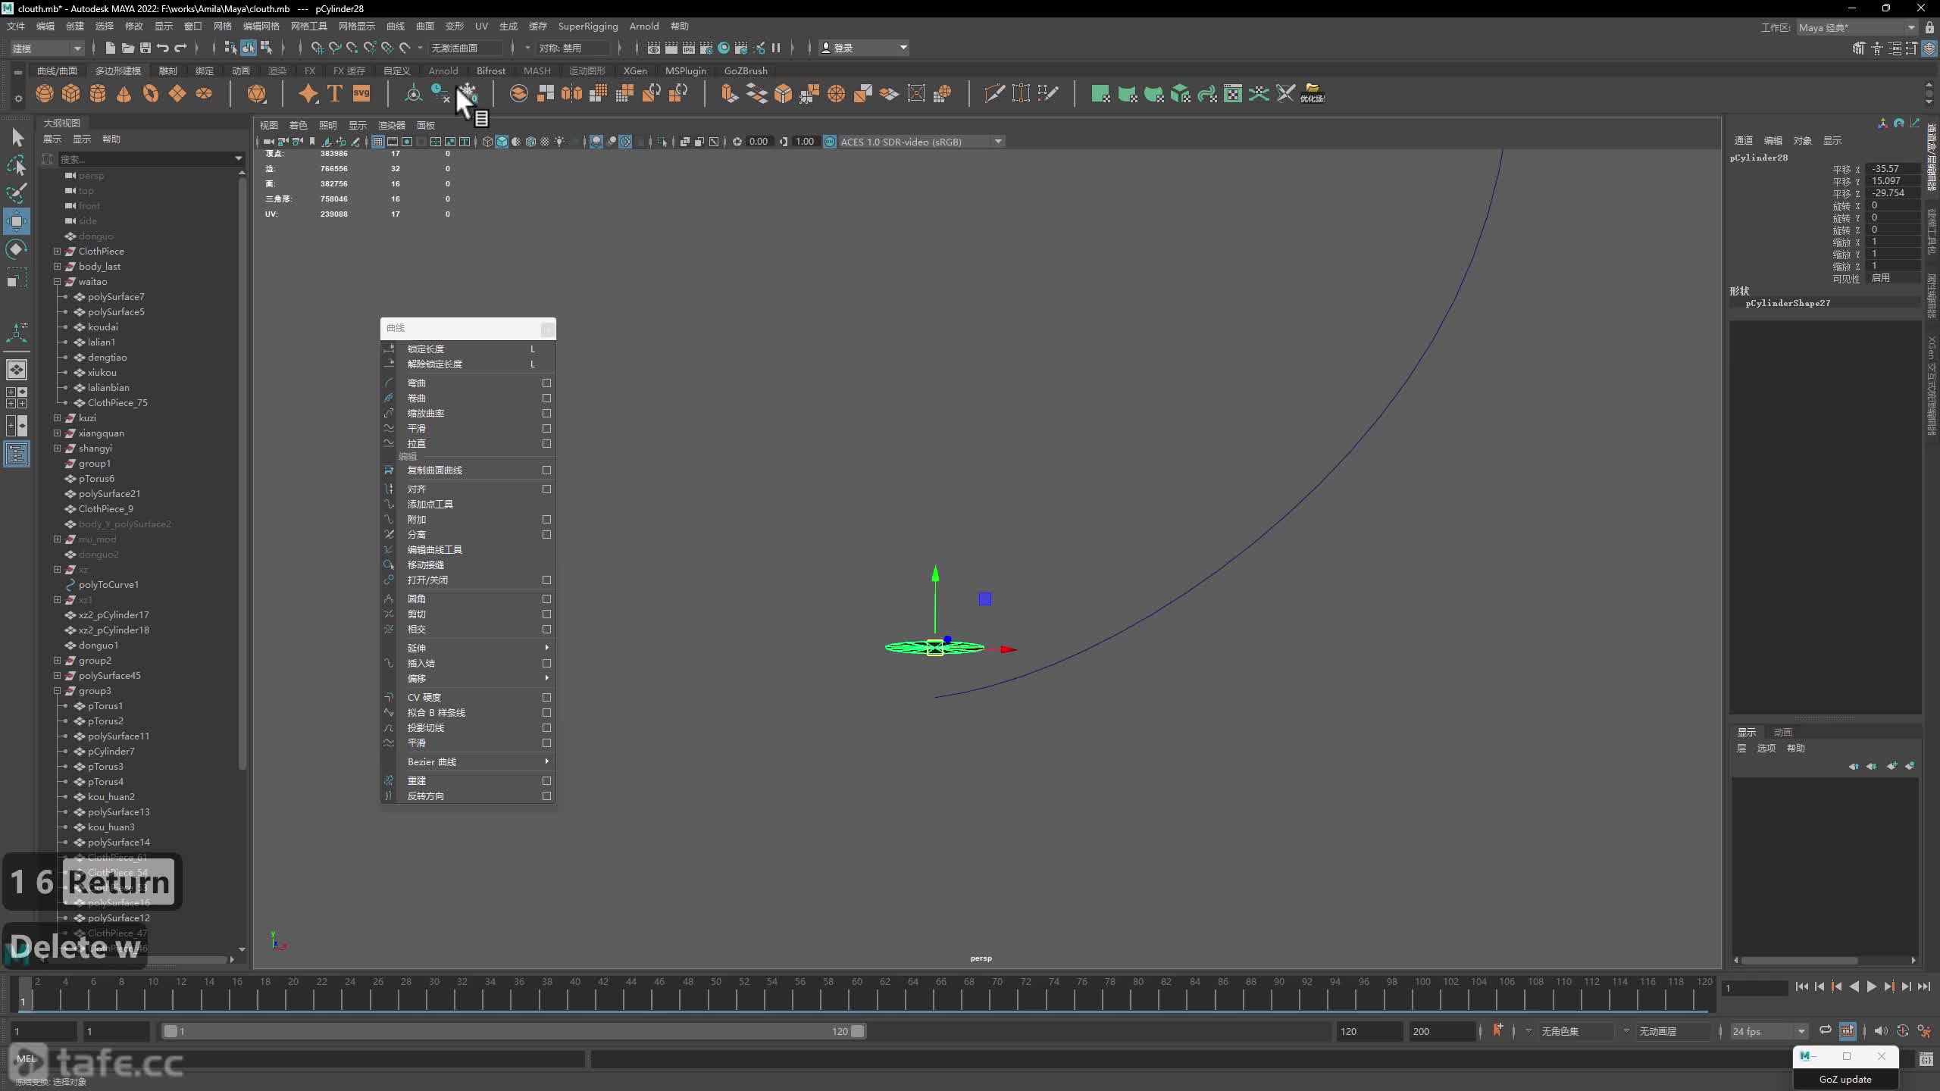Screen dimensions: 1940x1091
Task: Open the Bezier 曲线 submenu
Action: click(x=468, y=761)
